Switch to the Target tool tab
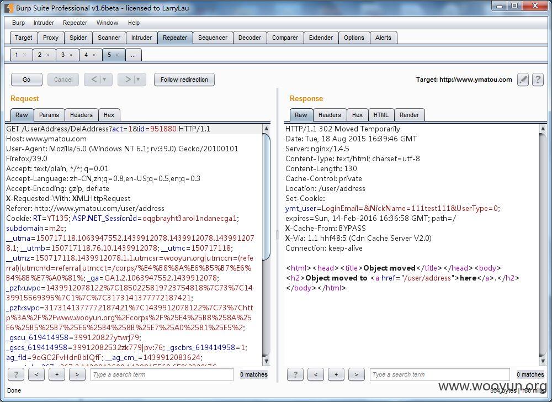Image resolution: width=552 pixels, height=402 pixels. click(24, 38)
